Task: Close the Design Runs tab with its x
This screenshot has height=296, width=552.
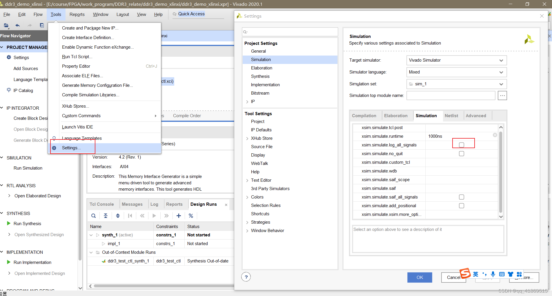Action: pyautogui.click(x=226, y=205)
